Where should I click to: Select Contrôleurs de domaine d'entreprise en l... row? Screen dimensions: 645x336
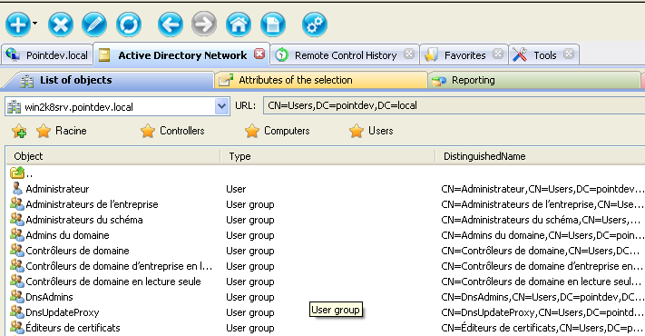[x=326, y=266]
